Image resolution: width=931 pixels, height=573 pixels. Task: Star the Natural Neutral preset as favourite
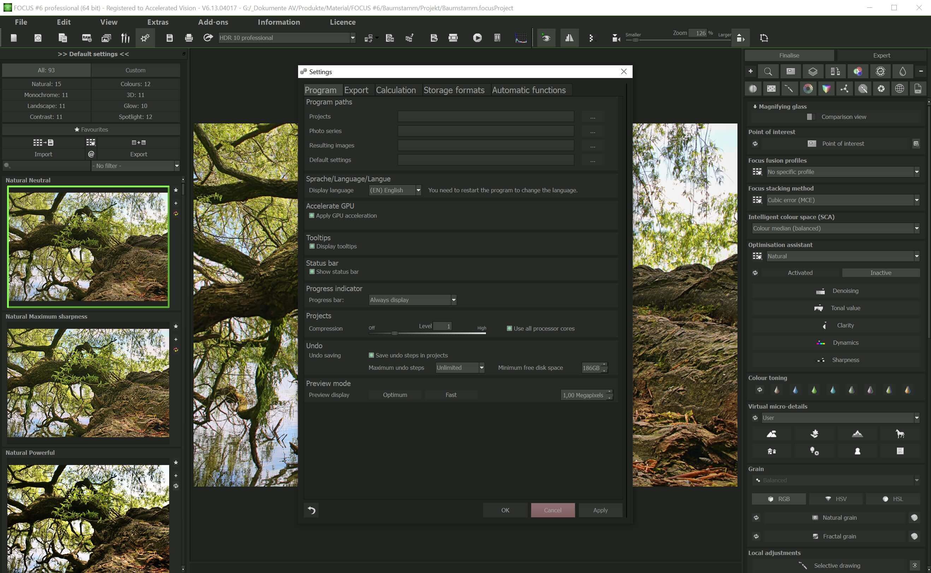[x=176, y=190]
